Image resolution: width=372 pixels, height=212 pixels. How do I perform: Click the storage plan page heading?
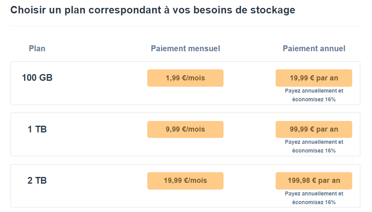pos(152,10)
